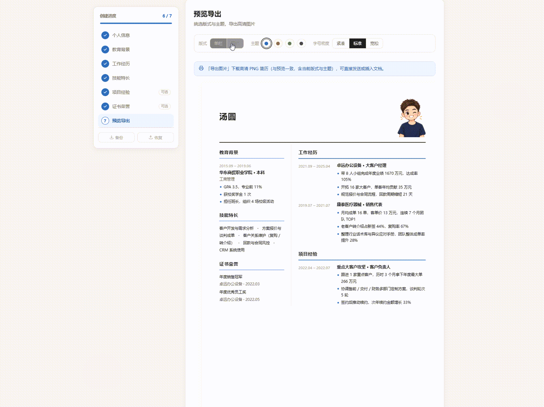Click the checkmark icon beside 项目经验

click(x=105, y=92)
